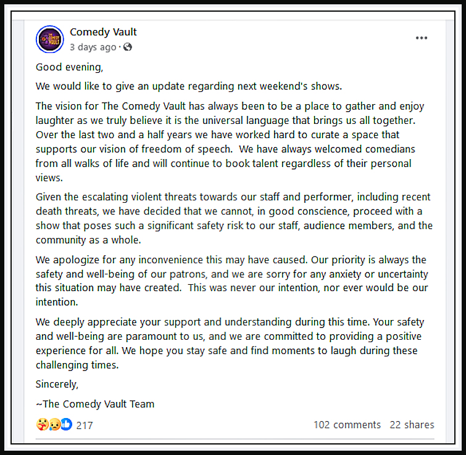466x455 pixels.
Task: Click the care hug reaction emoji
Action: click(42, 424)
